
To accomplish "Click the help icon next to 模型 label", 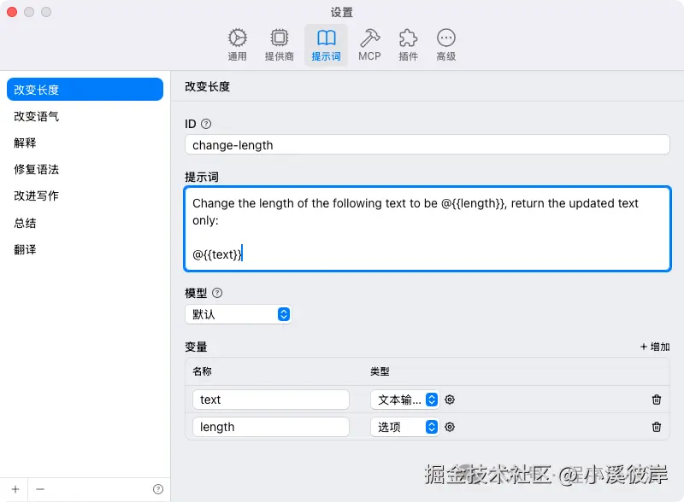I will click(x=216, y=293).
